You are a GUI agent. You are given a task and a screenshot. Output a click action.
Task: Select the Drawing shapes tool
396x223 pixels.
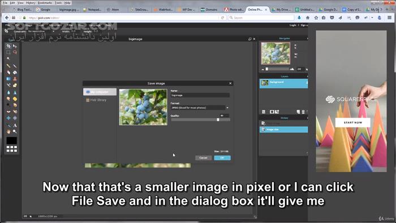pos(15,85)
